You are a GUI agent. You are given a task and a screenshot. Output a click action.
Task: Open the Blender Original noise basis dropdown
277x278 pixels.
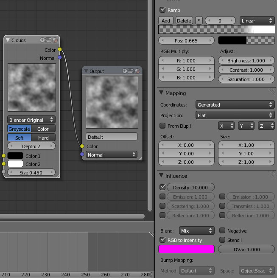click(31, 120)
